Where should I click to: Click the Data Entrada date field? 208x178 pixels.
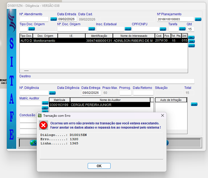tap(67, 19)
